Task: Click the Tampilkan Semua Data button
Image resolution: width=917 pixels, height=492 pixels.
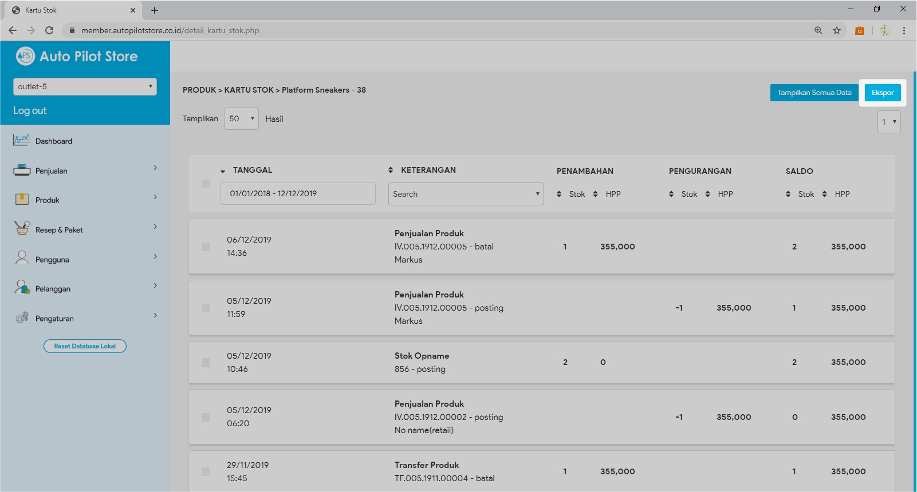Action: (814, 93)
